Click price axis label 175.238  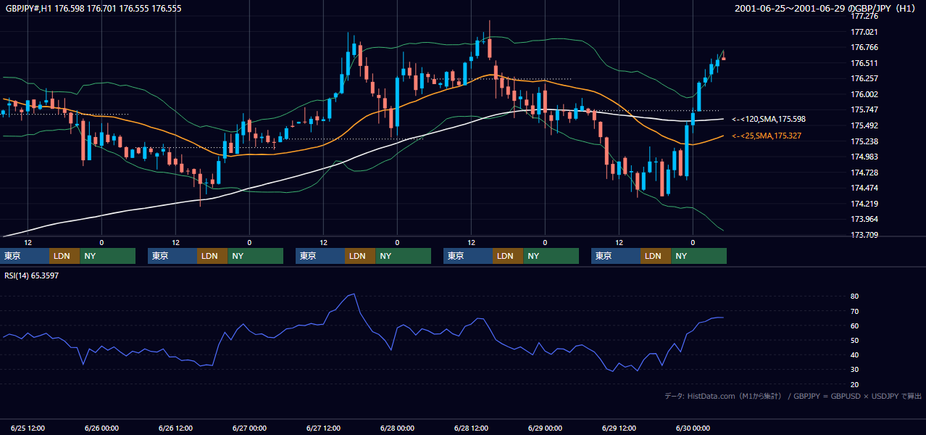[865, 141]
